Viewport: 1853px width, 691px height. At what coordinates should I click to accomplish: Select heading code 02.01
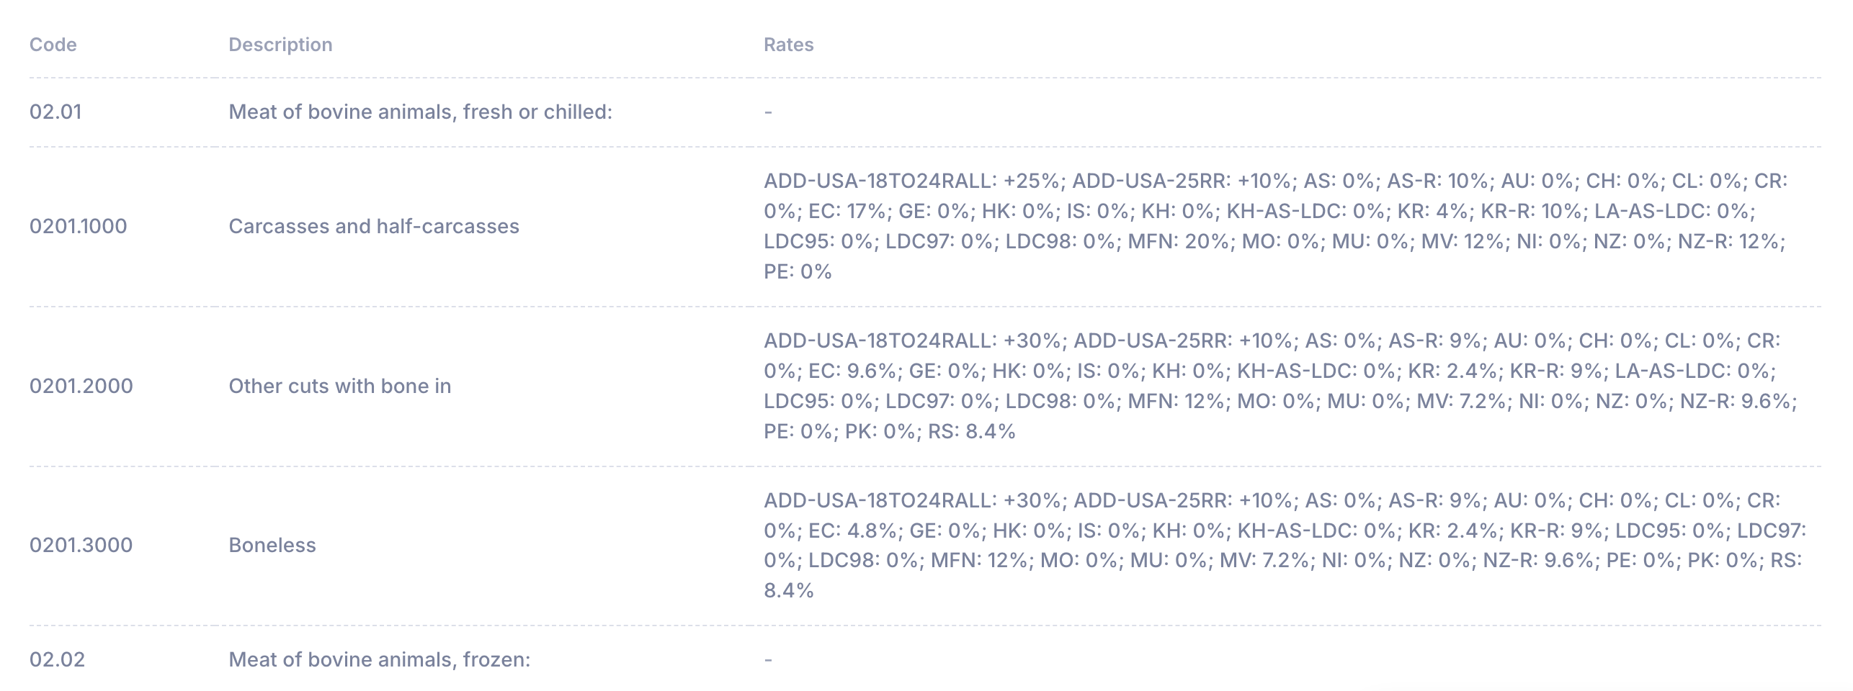(55, 112)
